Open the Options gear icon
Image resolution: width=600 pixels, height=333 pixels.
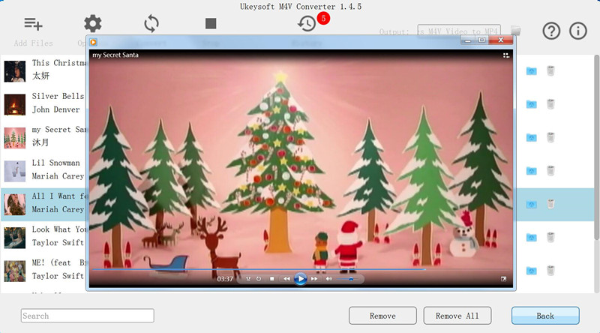point(92,24)
